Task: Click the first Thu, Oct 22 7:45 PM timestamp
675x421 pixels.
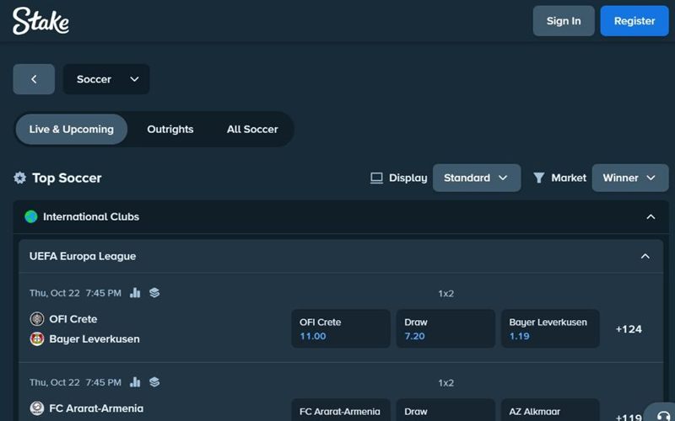Action: click(x=75, y=293)
